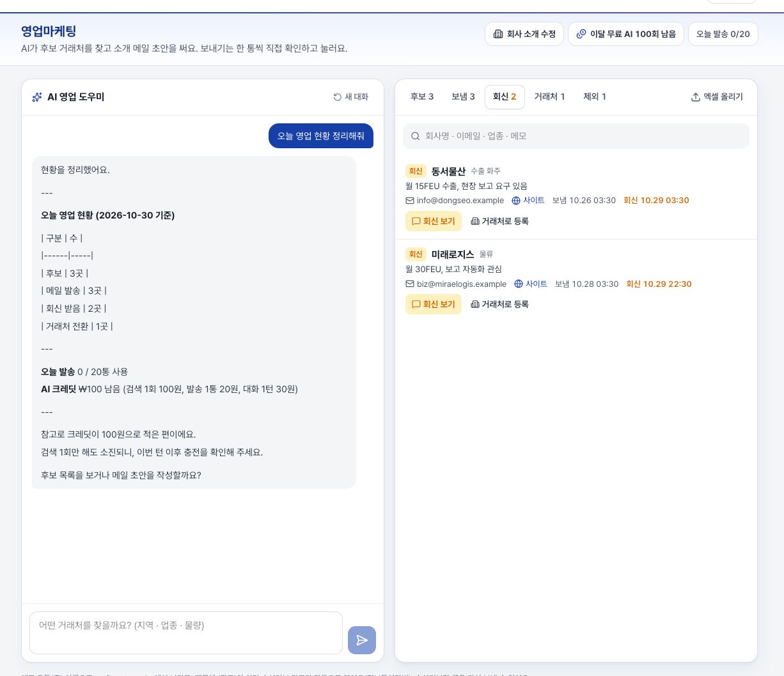Open the 거래처 1 tab
Viewport: 784px width, 676px height.
[x=549, y=96]
